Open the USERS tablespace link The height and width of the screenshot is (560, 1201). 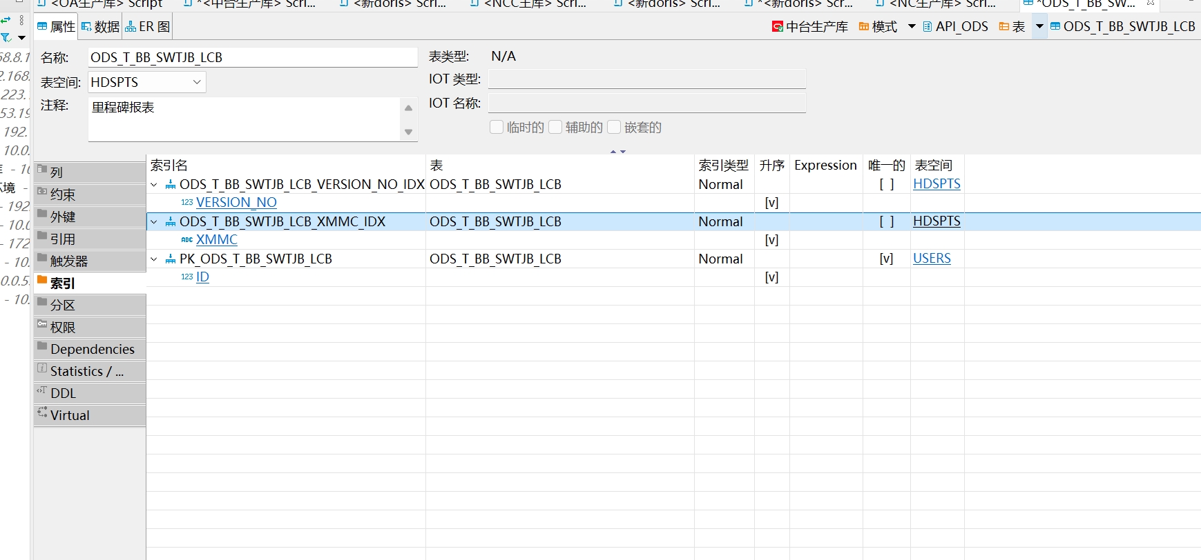click(932, 259)
